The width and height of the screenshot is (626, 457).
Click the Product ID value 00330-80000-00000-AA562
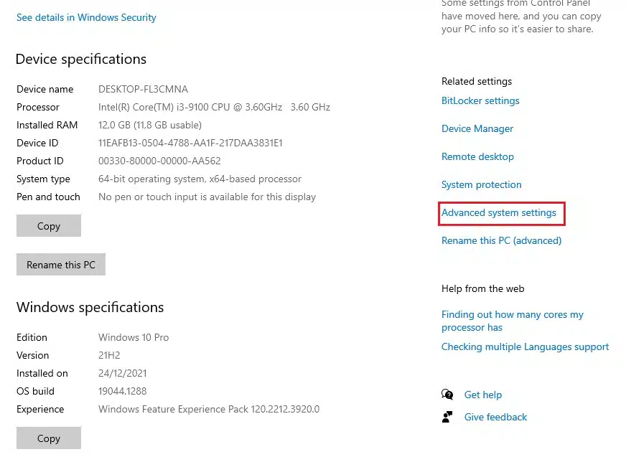[x=159, y=161]
